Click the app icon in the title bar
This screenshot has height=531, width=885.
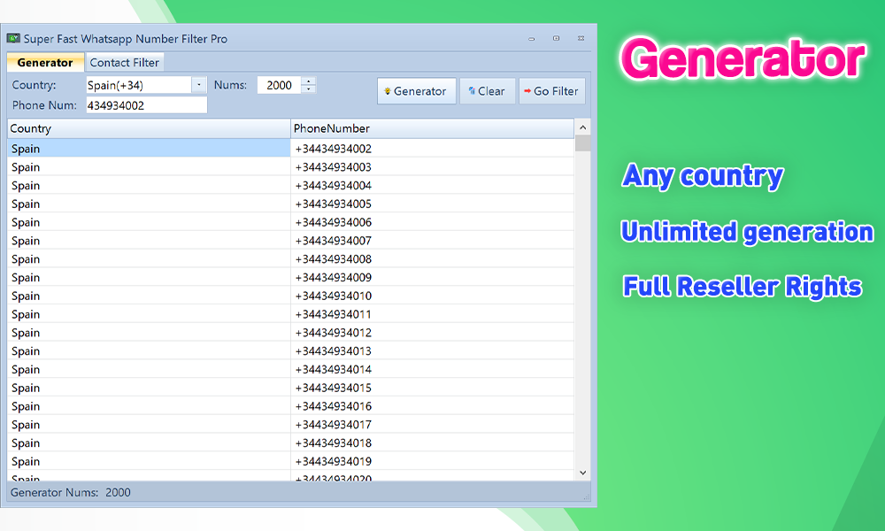point(14,39)
